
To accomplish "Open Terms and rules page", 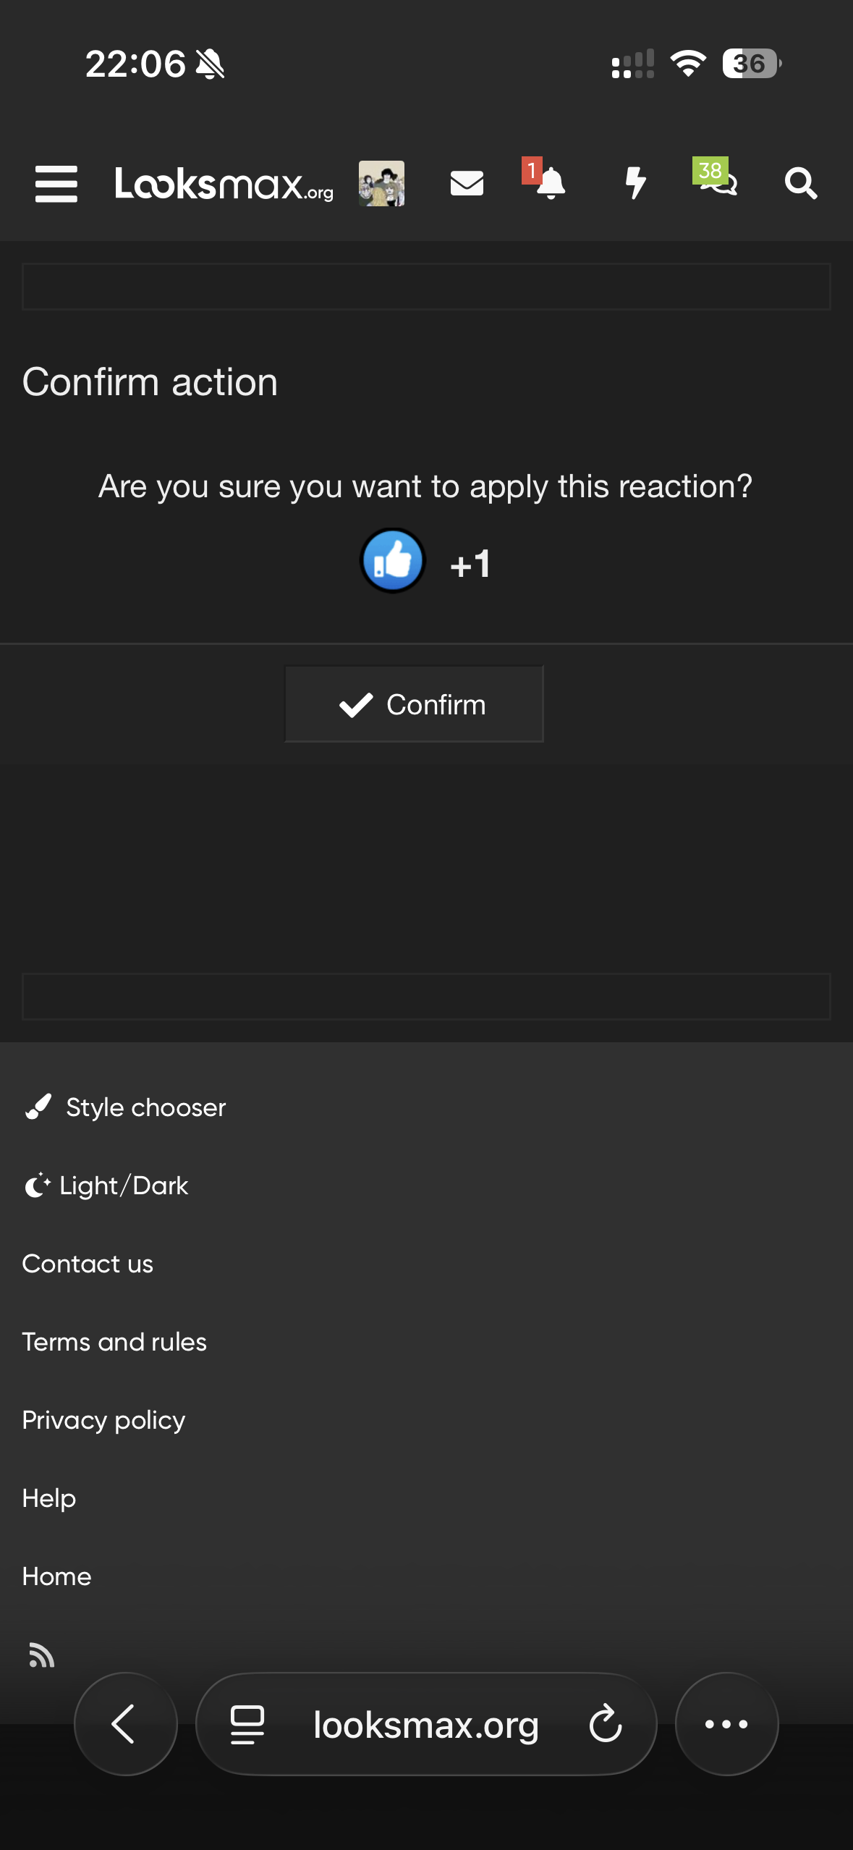I will tap(114, 1342).
